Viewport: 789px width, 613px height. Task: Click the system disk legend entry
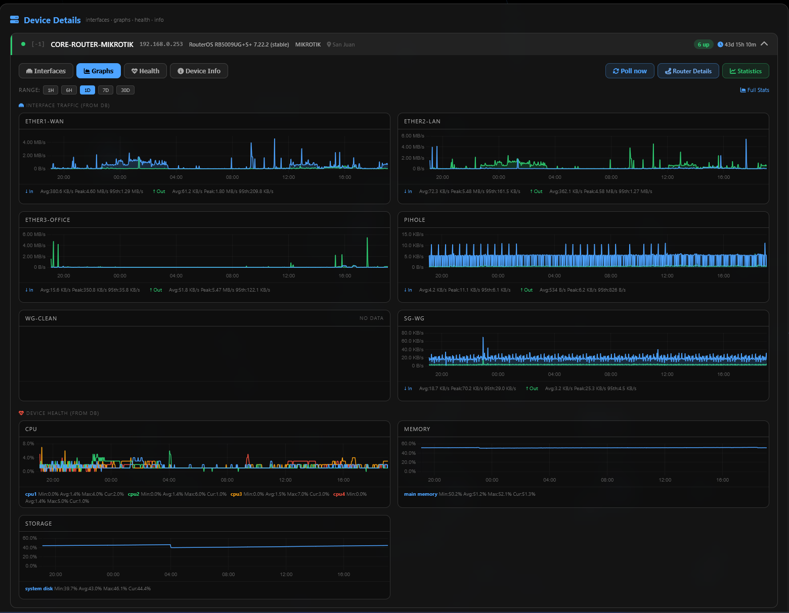39,589
